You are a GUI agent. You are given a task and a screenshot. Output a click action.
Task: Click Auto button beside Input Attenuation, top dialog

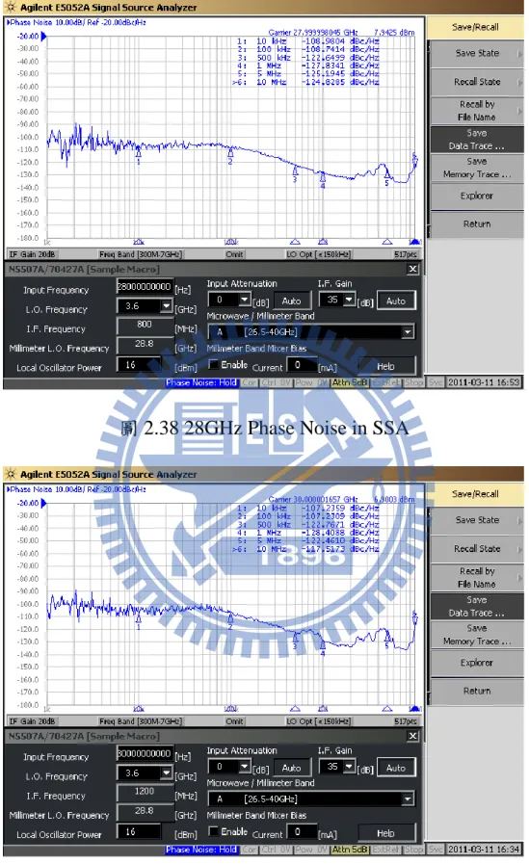tap(292, 301)
